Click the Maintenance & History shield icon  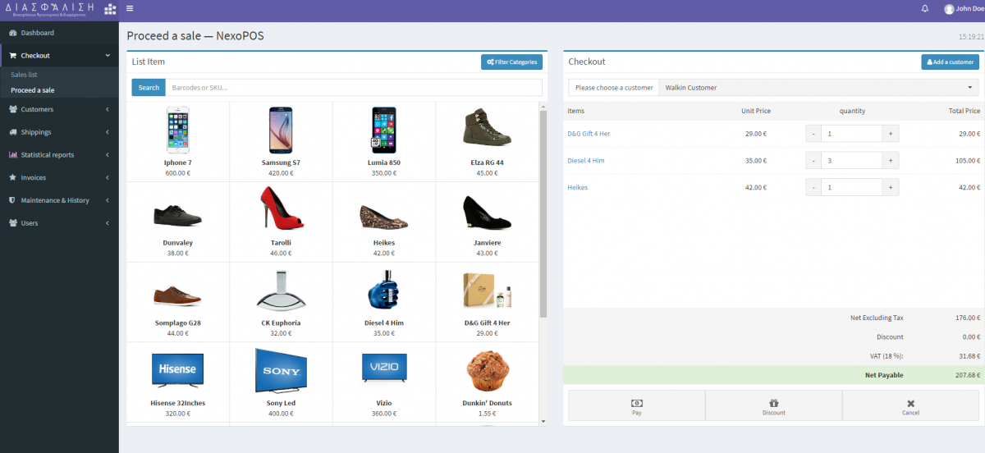(13, 200)
